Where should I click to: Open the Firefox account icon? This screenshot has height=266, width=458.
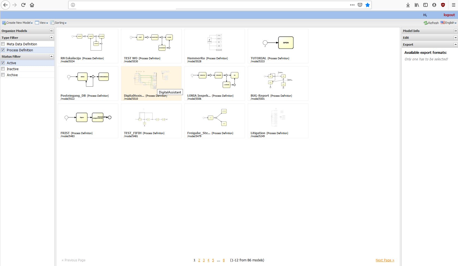pyautogui.click(x=434, y=5)
